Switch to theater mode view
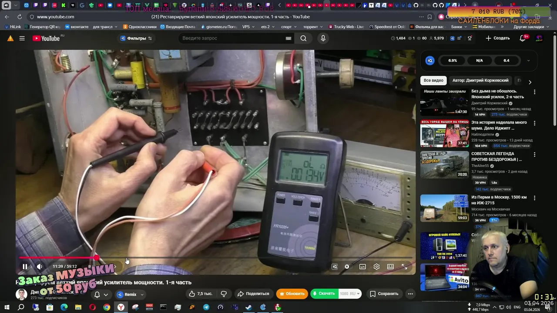The image size is (557, 313). click(x=390, y=266)
